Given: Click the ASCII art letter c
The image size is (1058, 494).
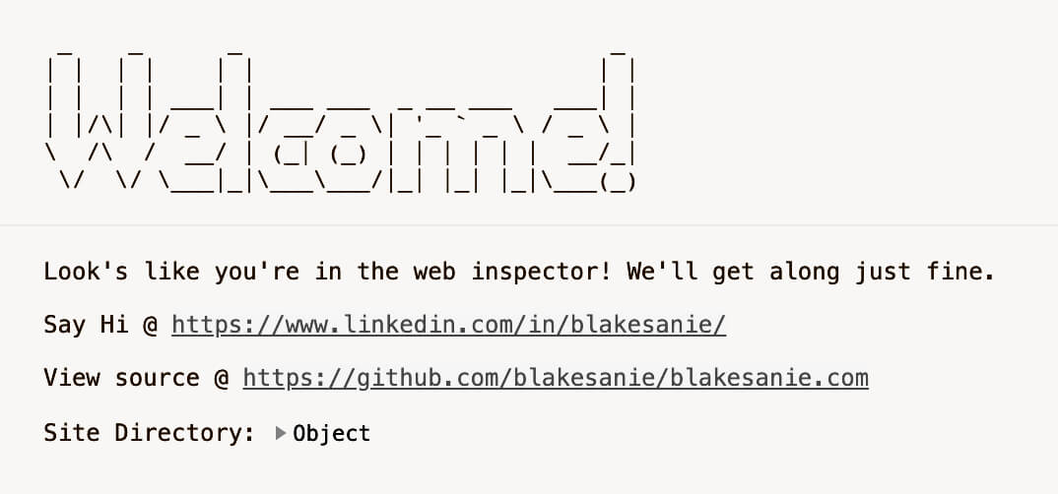Looking at the screenshot, I should point(292,148).
